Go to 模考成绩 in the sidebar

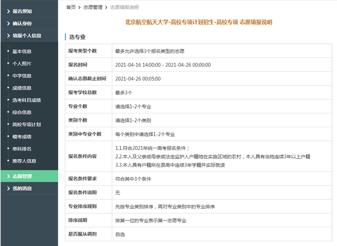pyautogui.click(x=22, y=137)
